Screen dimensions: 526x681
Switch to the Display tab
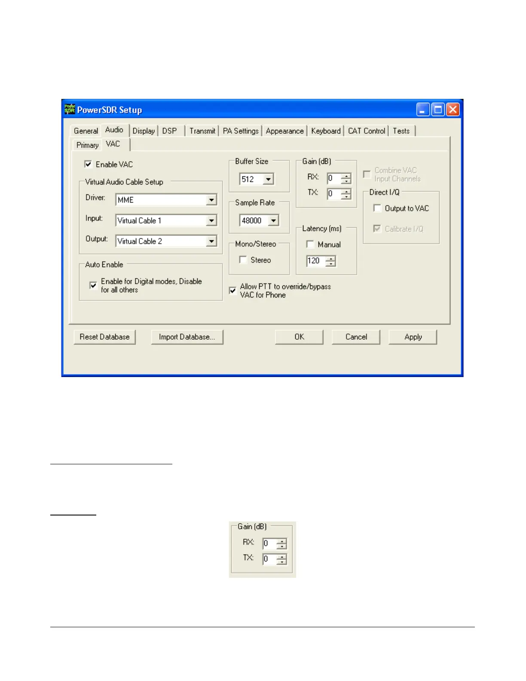pos(144,131)
